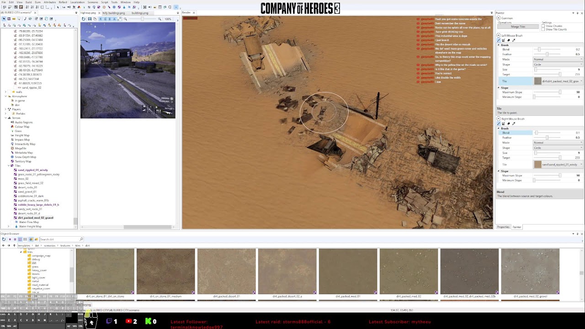Toggle the A channel button in the viewer
Image resolution: width=585 pixels, height=329 pixels.
pyautogui.click(x=114, y=19)
